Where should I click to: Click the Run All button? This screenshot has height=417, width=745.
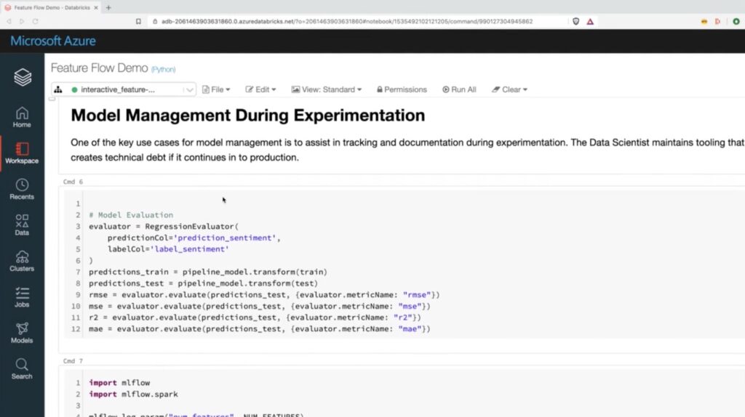pos(459,89)
